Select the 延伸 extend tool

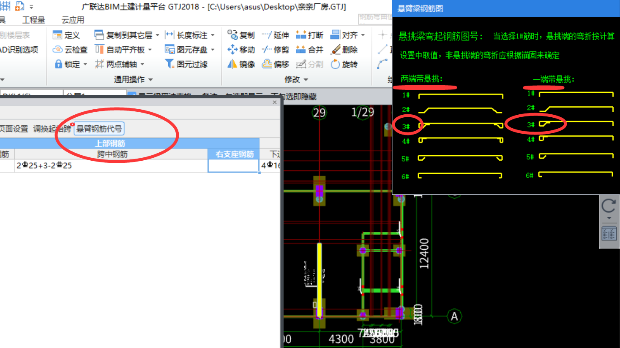(275, 35)
